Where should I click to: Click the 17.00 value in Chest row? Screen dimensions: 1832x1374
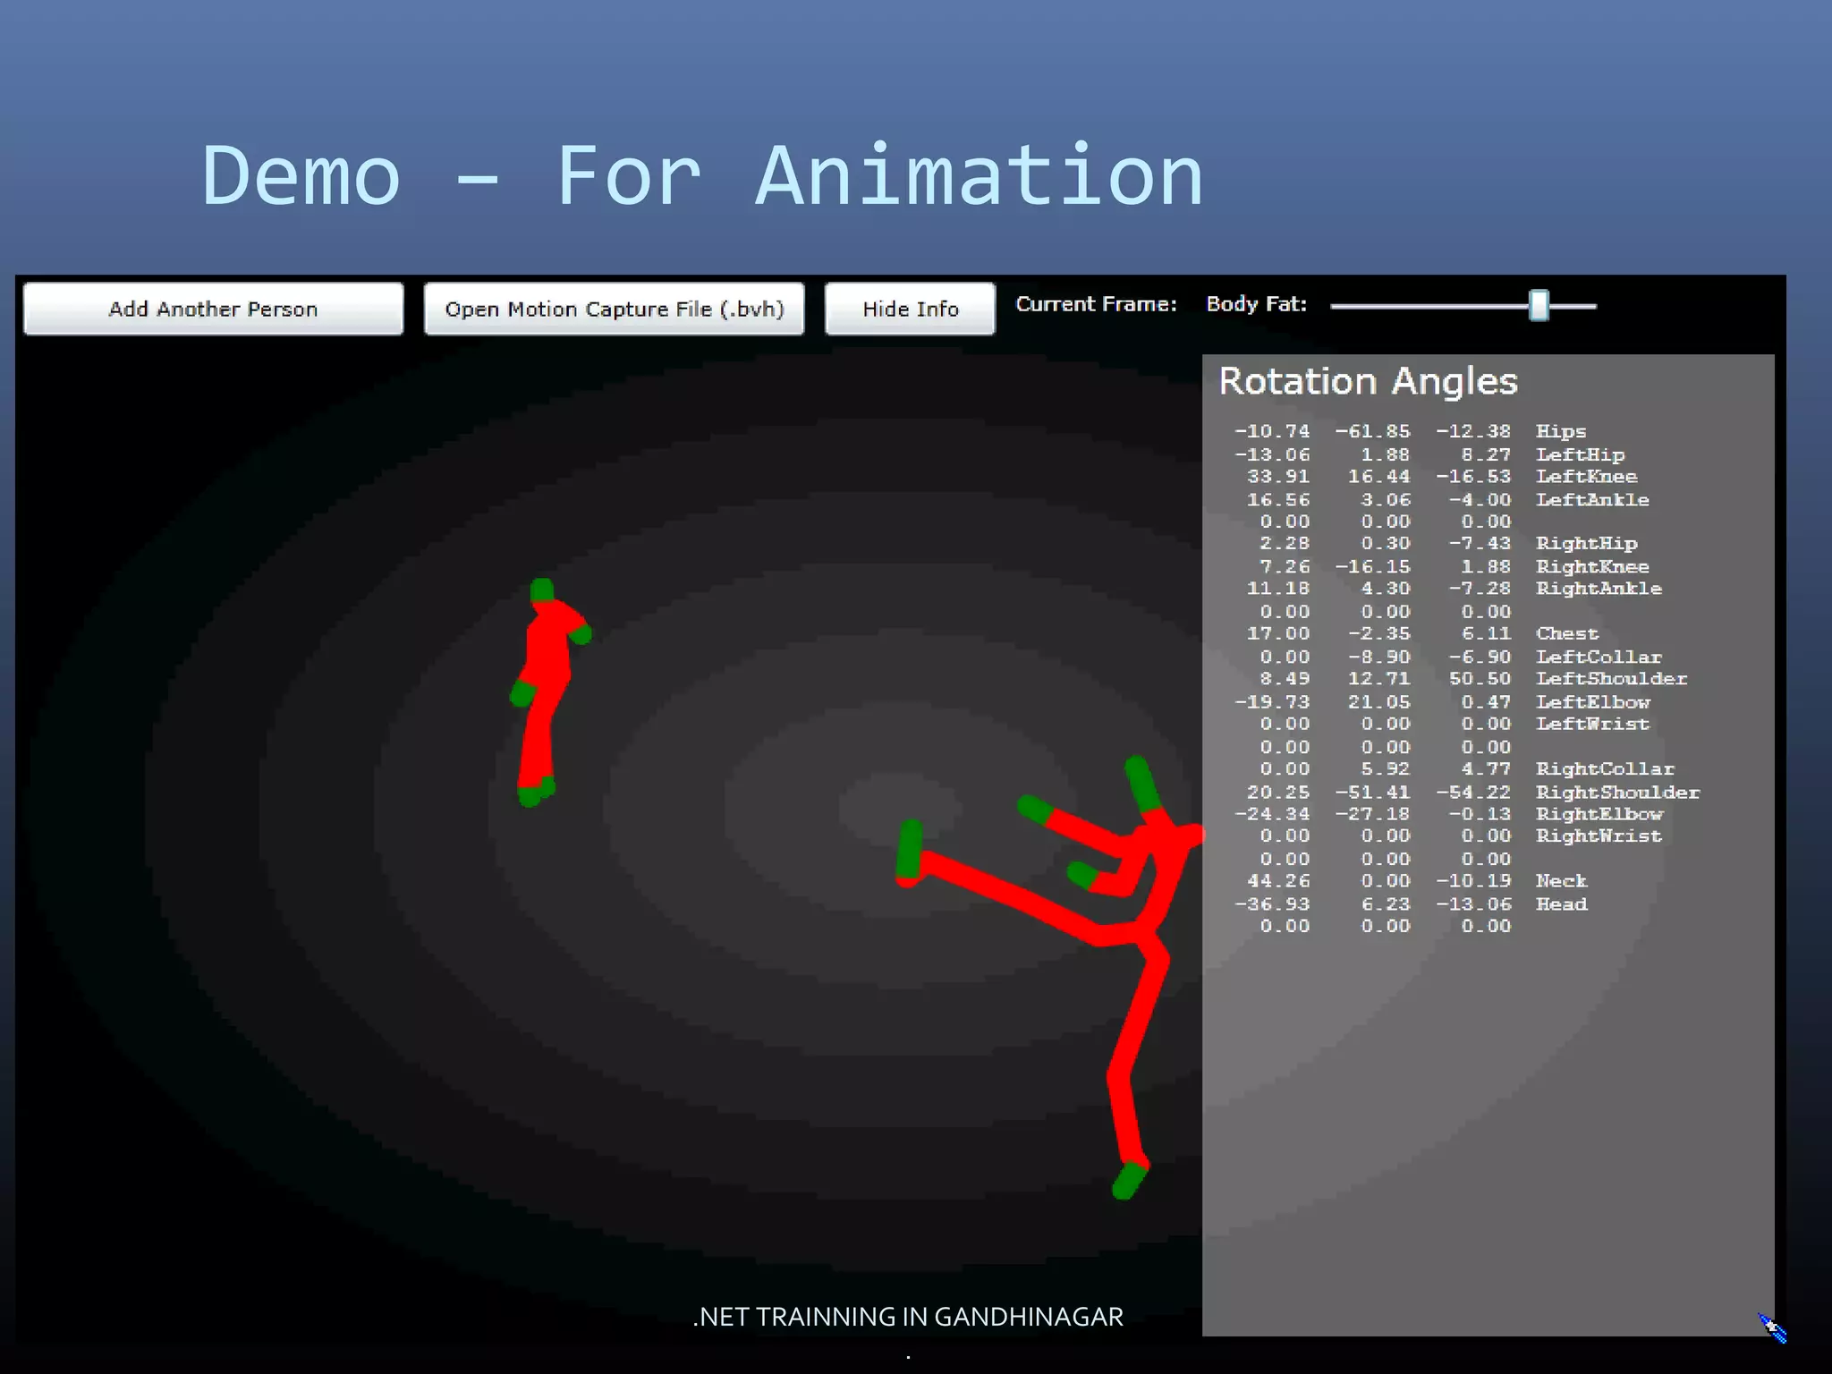[x=1278, y=633]
